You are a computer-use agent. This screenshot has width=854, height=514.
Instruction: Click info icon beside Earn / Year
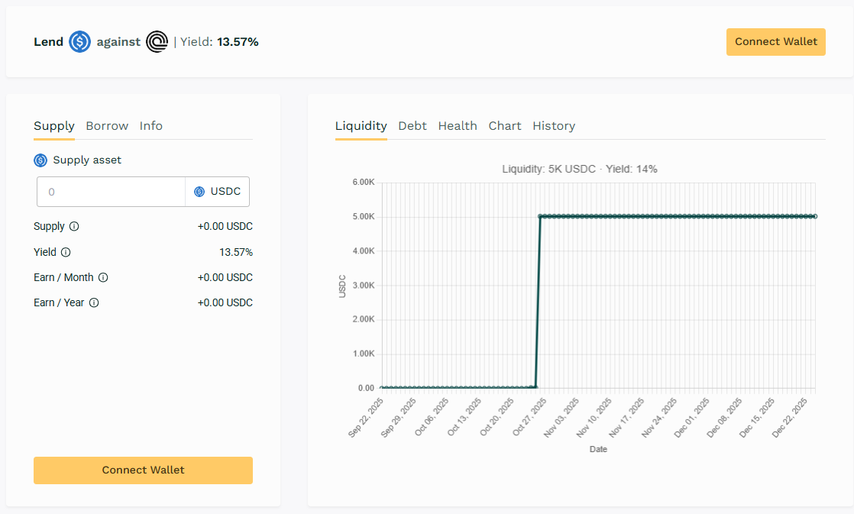94,302
